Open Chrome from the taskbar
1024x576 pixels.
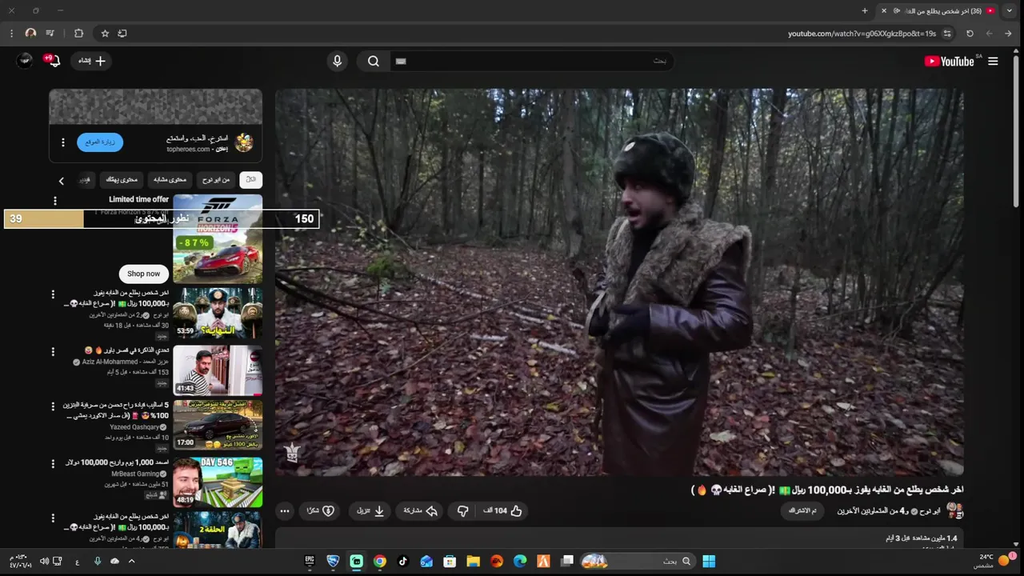380,562
